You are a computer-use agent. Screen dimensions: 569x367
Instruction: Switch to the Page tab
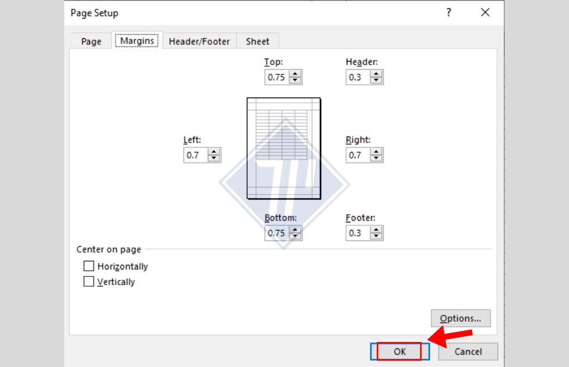[91, 41]
